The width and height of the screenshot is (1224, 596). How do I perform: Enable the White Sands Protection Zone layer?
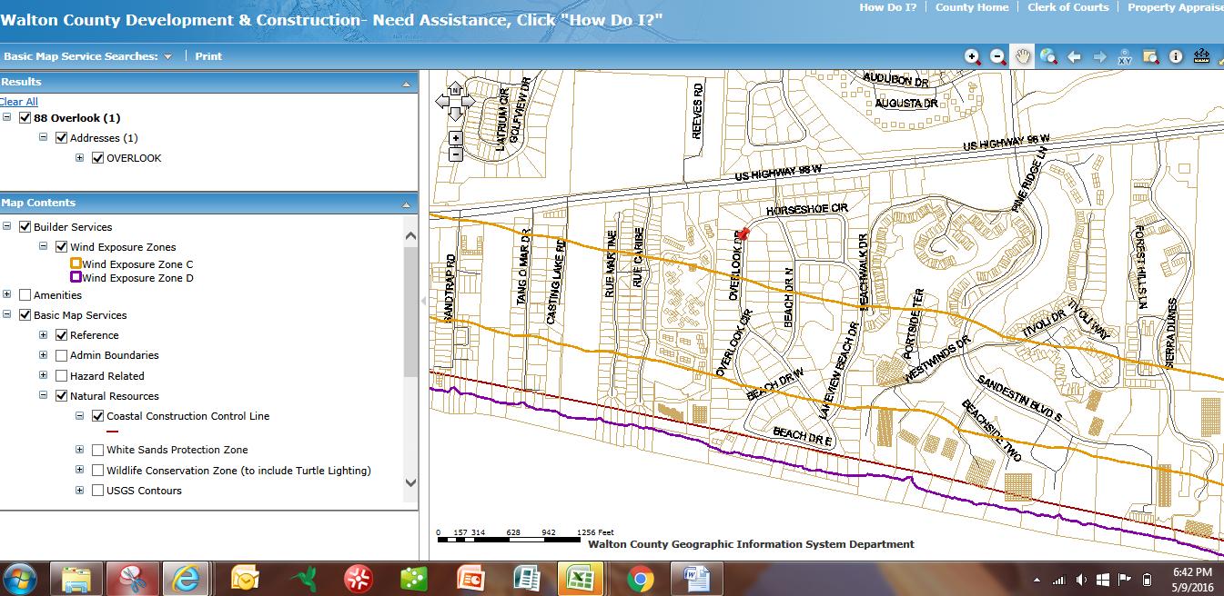[97, 450]
